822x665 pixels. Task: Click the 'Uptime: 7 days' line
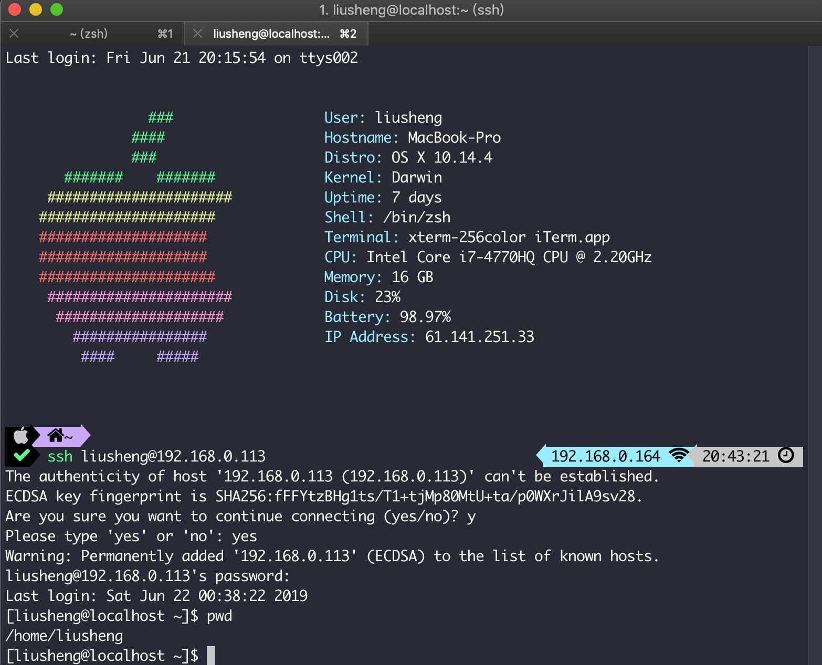(x=383, y=197)
